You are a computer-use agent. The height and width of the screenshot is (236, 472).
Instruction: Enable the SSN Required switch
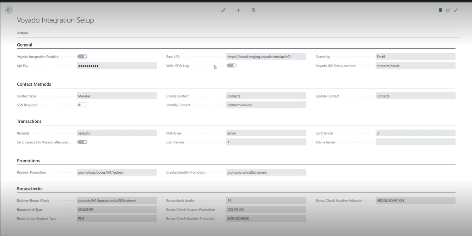point(82,105)
